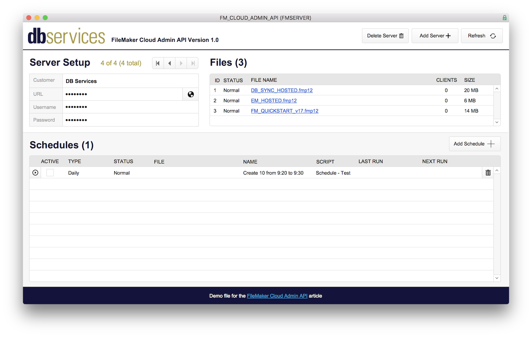Viewport: 532px width, 337px height.
Task: Click the record count 4 of 4 text
Action: (x=121, y=63)
